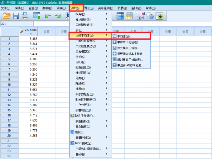Select row header 20

click(x=9, y=136)
